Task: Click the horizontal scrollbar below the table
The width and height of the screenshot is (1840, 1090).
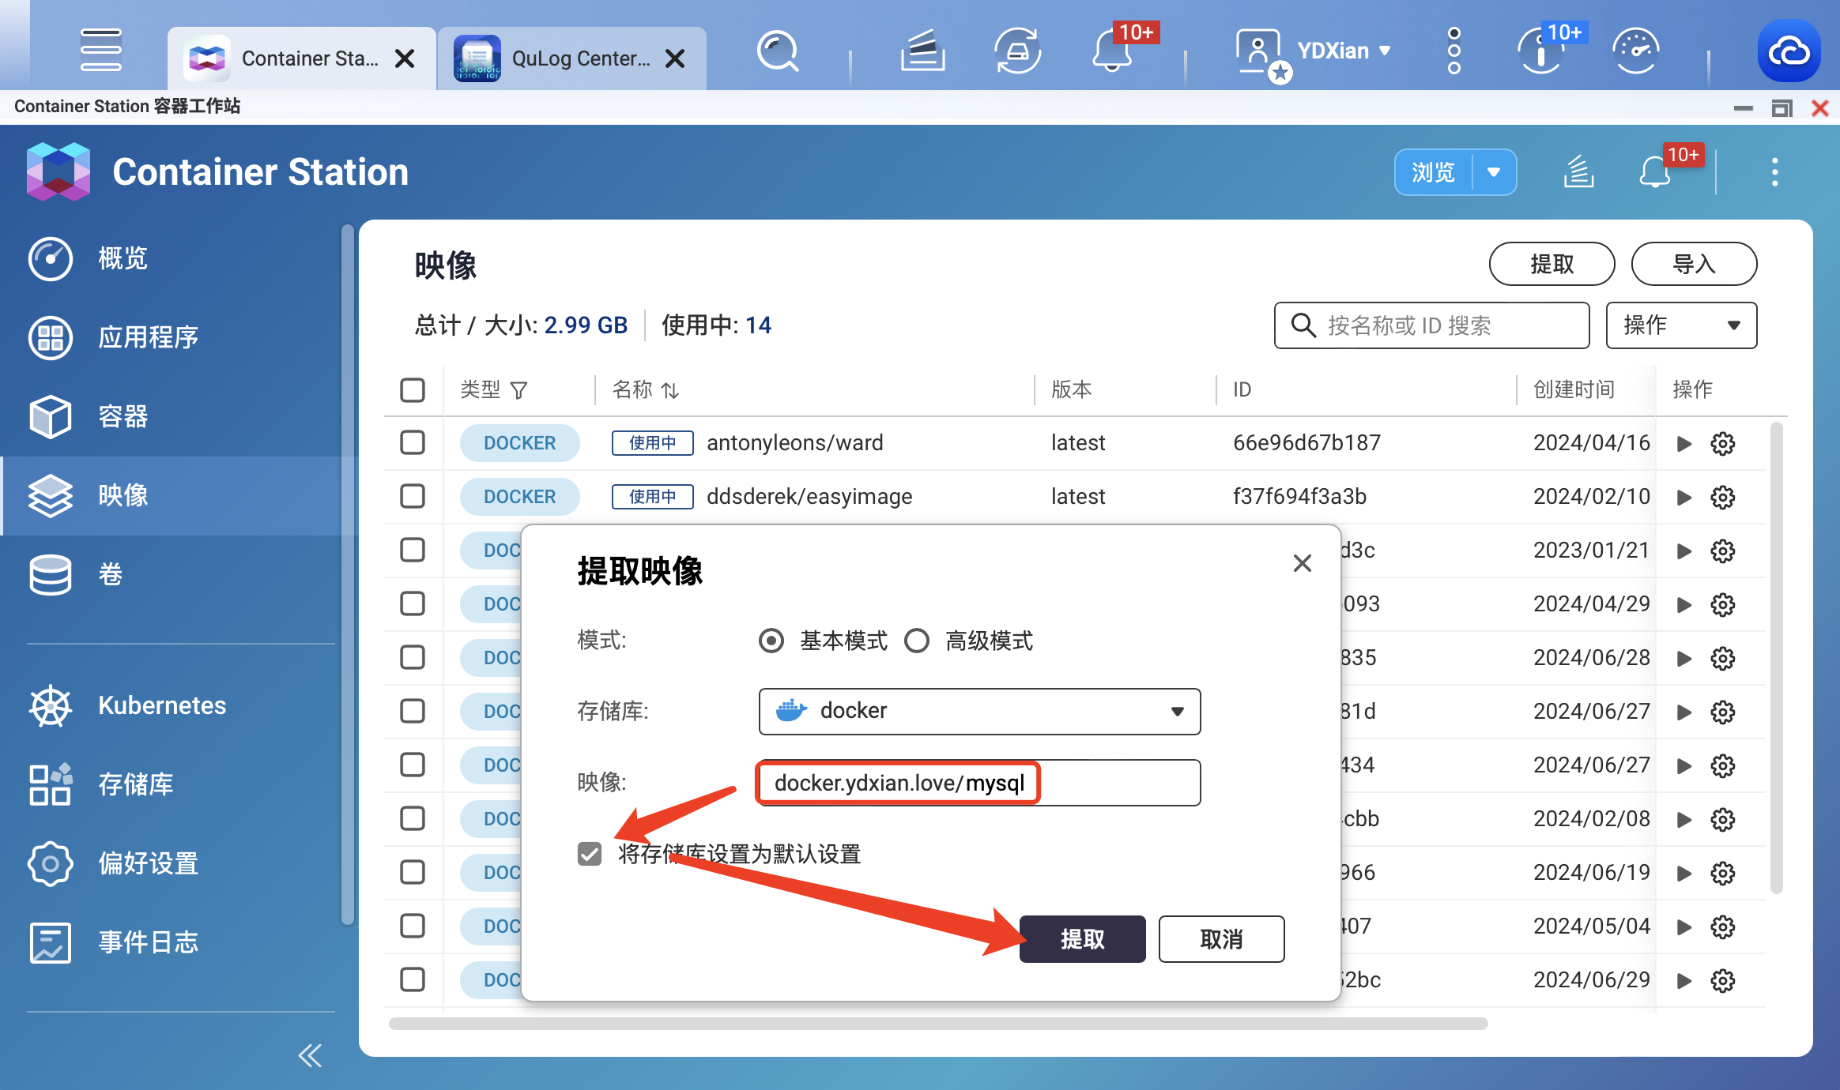Action: click(x=938, y=1024)
